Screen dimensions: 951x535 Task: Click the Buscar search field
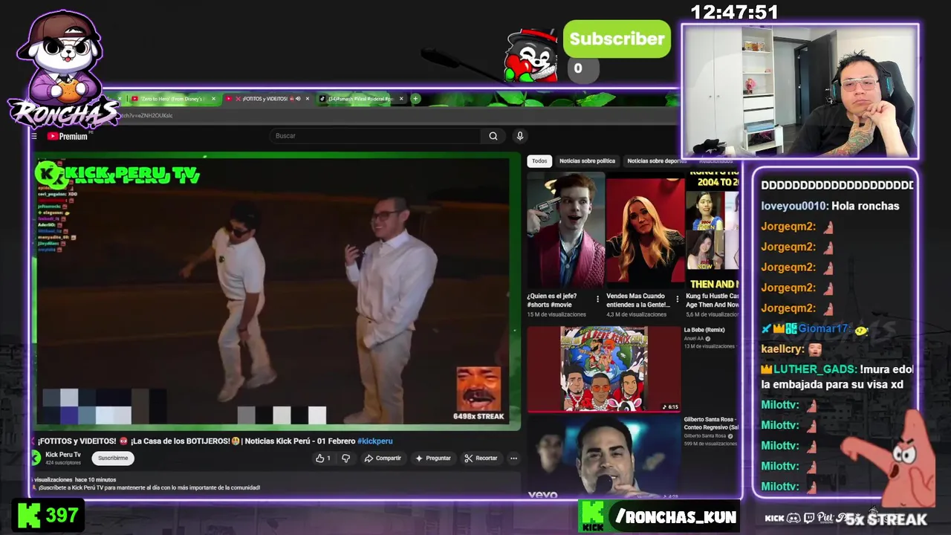pyautogui.click(x=375, y=136)
